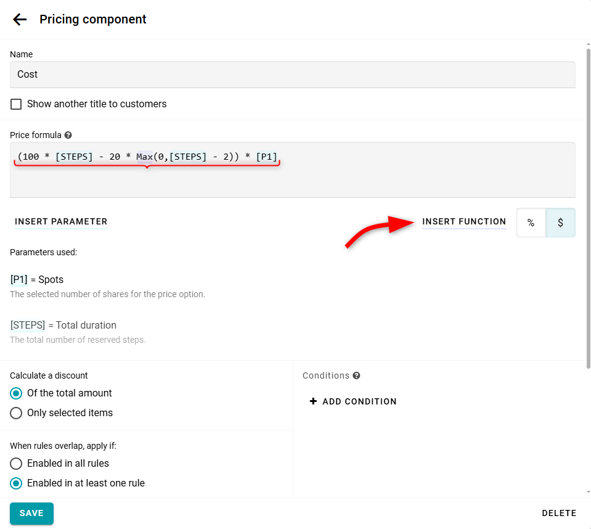Select the percent mode button
Screen dimensions: 591x529
pos(531,223)
